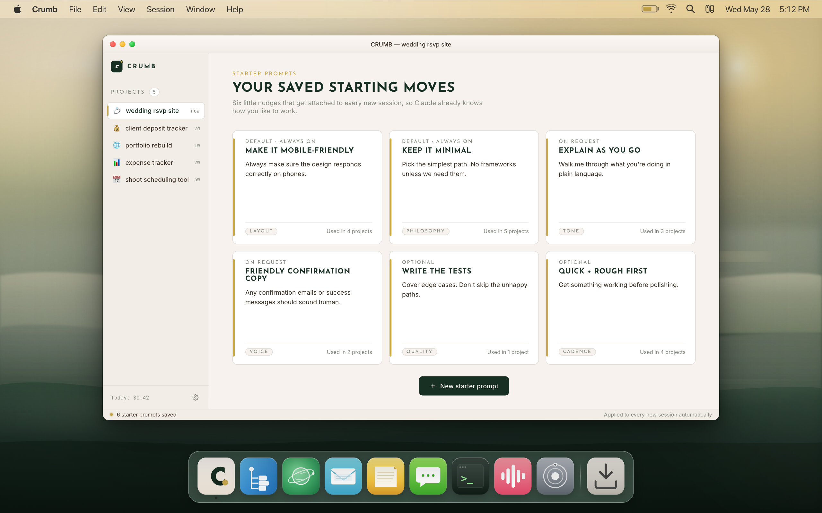
Task: Select the expense tracker project
Action: 156,163
